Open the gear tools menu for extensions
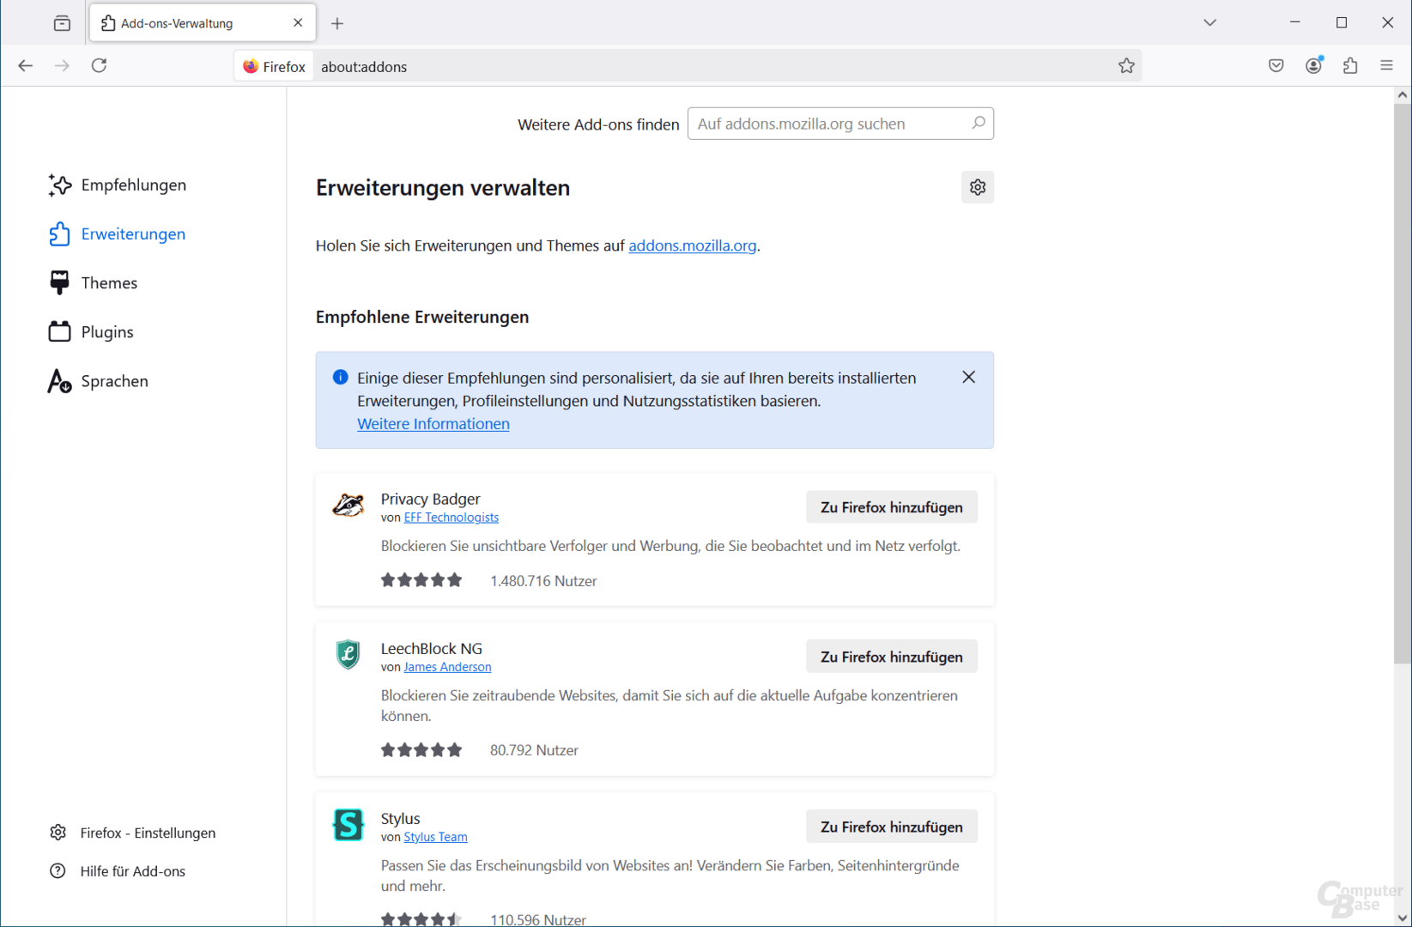Viewport: 1412px width, 927px height. [x=978, y=187]
